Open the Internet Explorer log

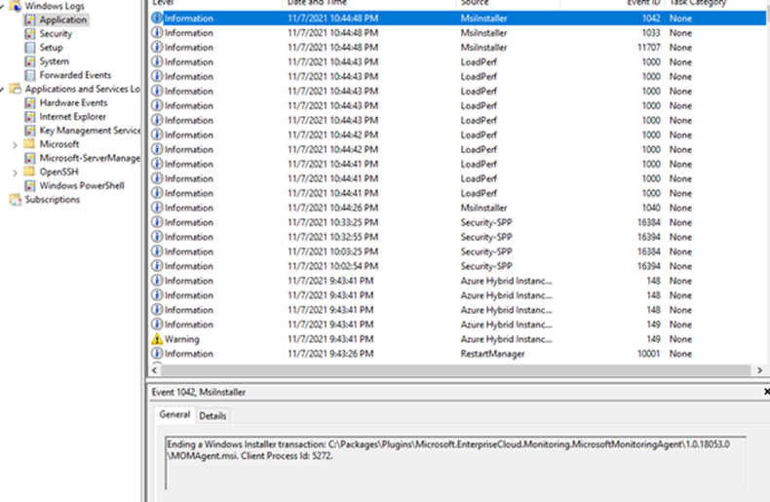click(x=72, y=117)
